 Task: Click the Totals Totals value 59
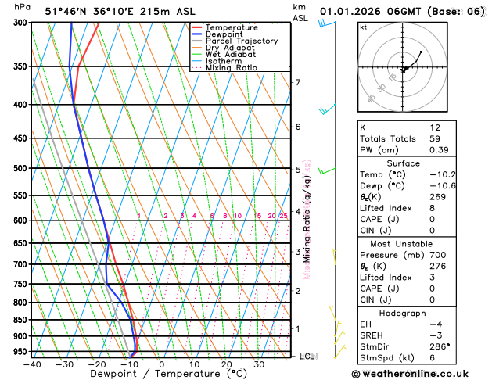tap(435, 138)
